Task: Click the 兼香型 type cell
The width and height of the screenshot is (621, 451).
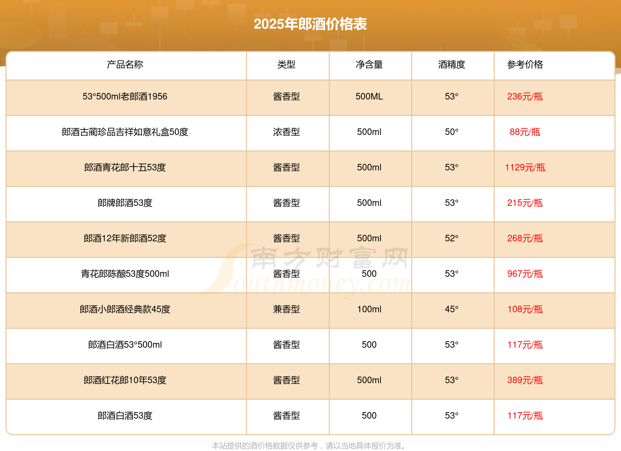Action: [x=286, y=309]
